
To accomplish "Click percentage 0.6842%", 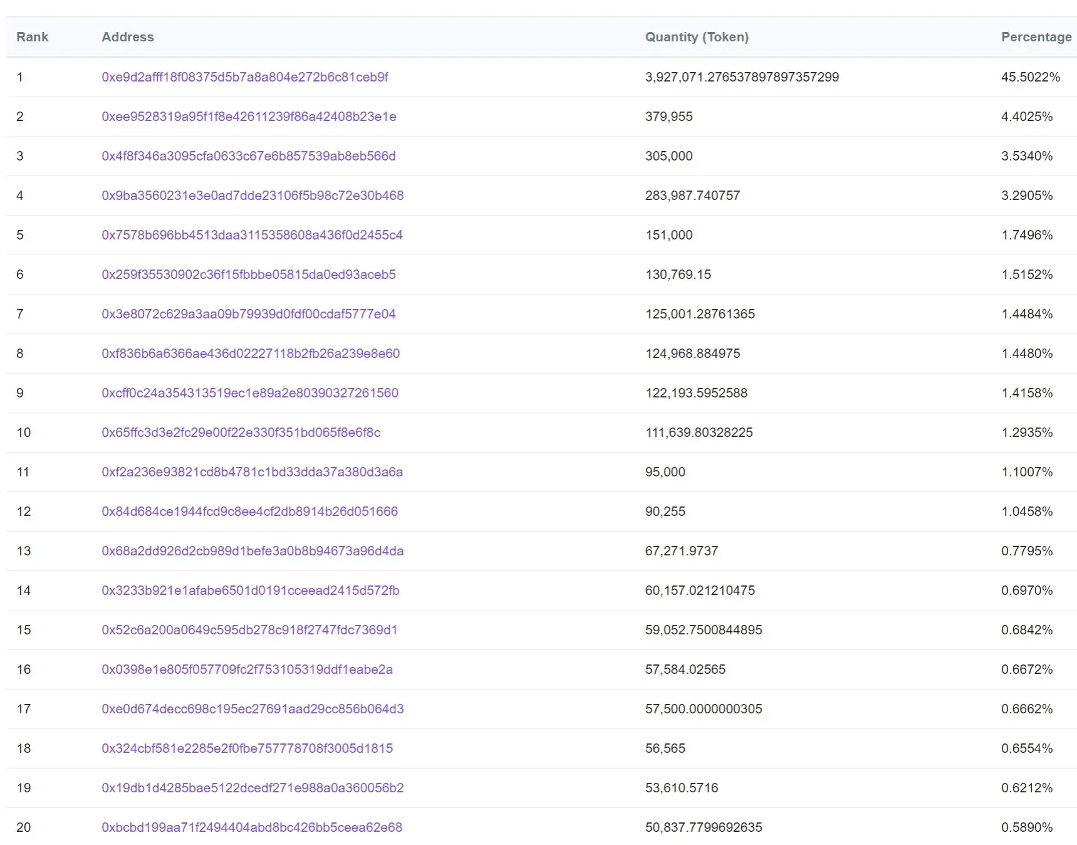I will point(1027,630).
